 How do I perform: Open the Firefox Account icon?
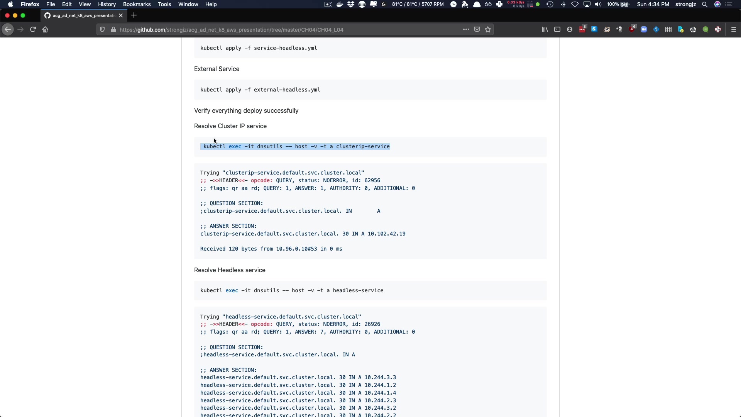pyautogui.click(x=570, y=29)
